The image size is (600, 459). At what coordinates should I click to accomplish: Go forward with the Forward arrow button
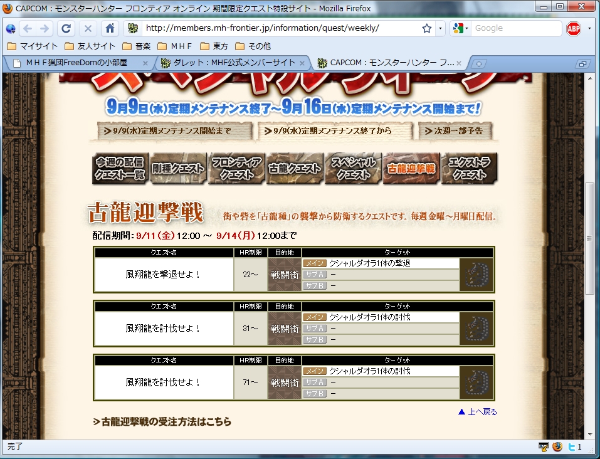pos(45,28)
